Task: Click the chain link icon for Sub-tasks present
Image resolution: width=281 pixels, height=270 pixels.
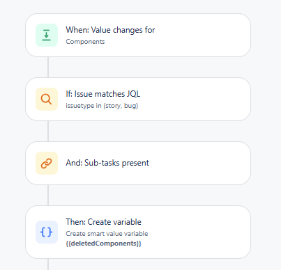Action: click(47, 164)
